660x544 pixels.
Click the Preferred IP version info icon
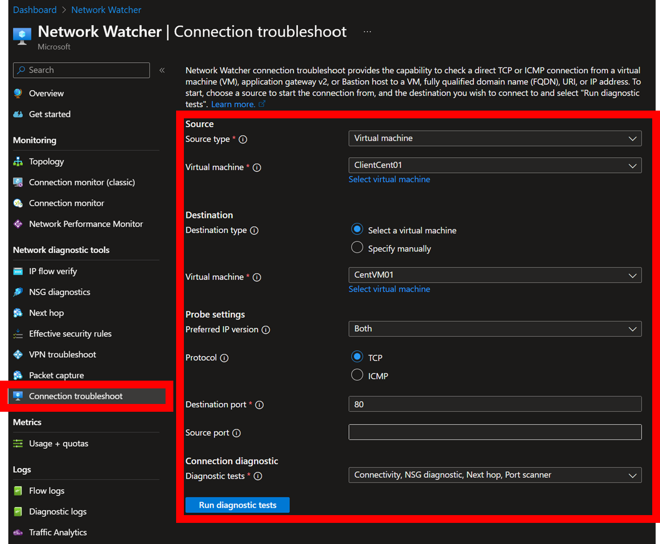[266, 330]
